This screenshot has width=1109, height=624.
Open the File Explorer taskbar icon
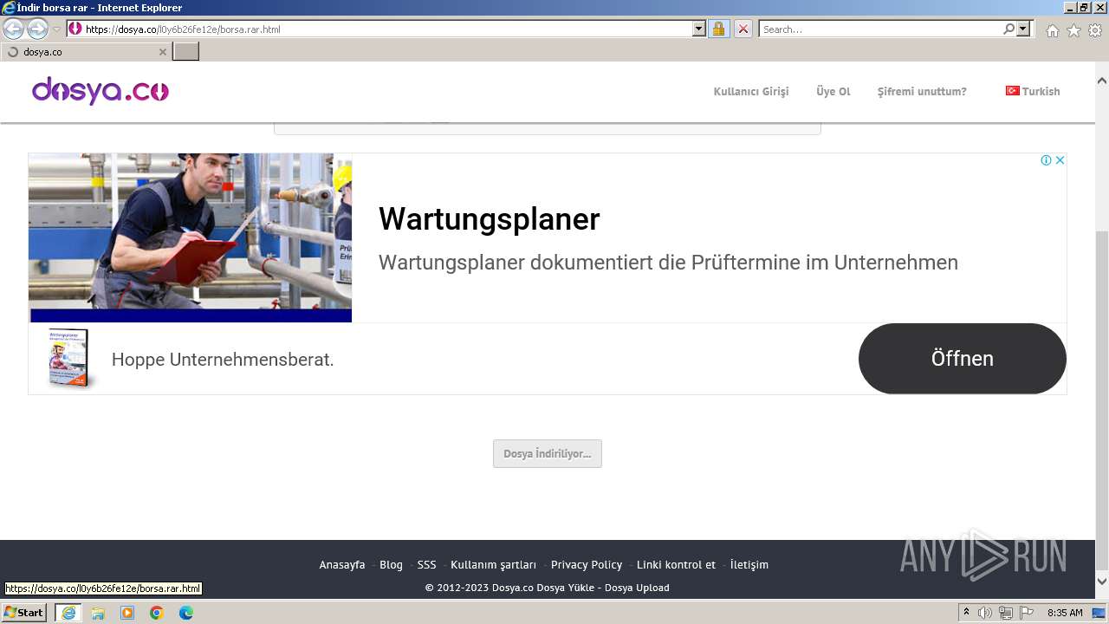98,613
